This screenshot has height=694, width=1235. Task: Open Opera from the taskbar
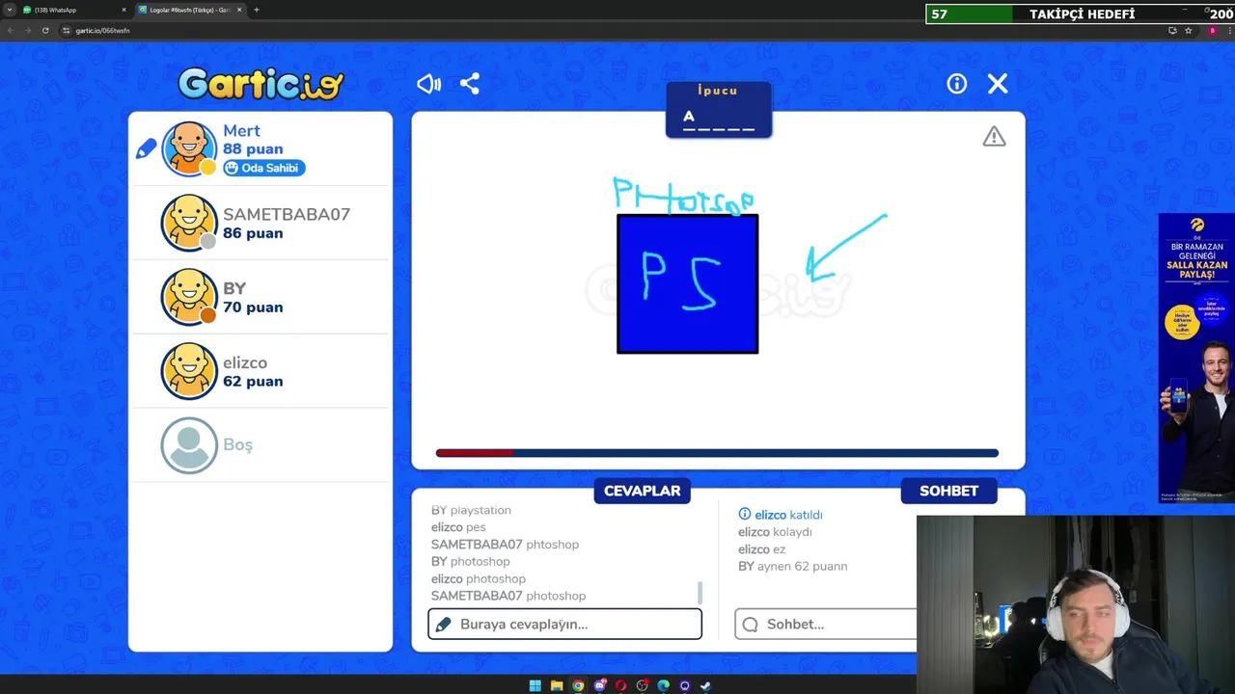[620, 685]
